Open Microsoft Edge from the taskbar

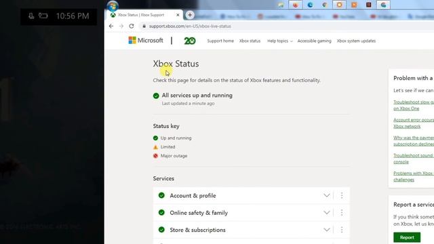pos(310,5)
